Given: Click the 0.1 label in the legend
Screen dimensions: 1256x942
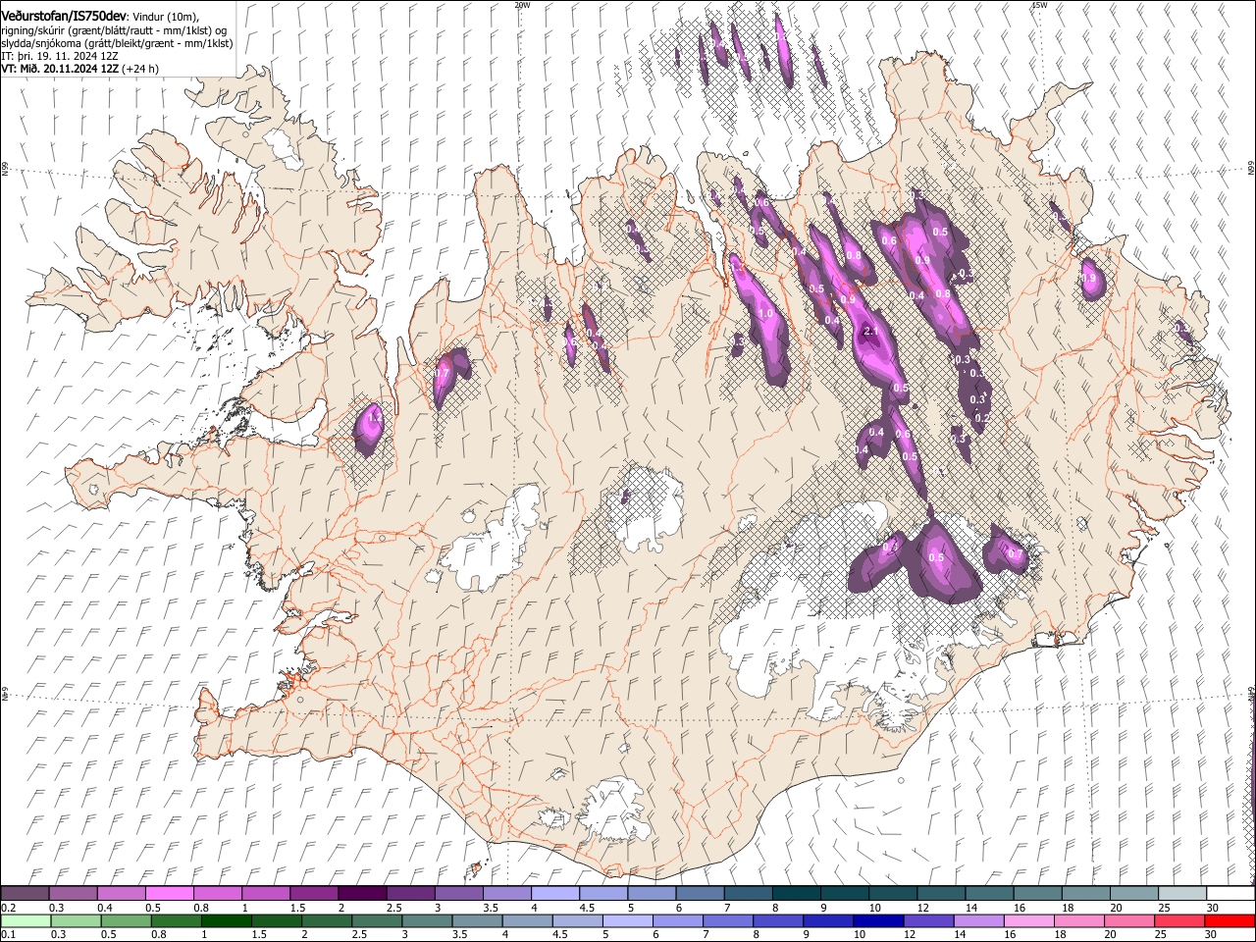Looking at the screenshot, I should tap(8, 935).
